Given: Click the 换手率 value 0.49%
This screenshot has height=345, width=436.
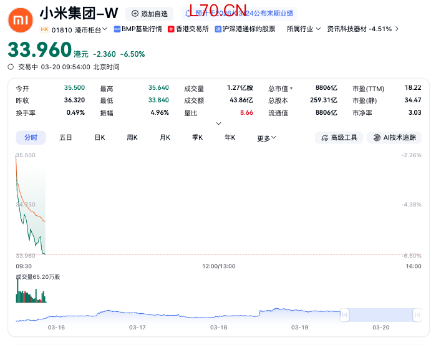Looking at the screenshot, I should [x=75, y=113].
